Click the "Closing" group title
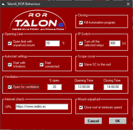The height and width of the screenshot is (130, 133). coord(83,15)
